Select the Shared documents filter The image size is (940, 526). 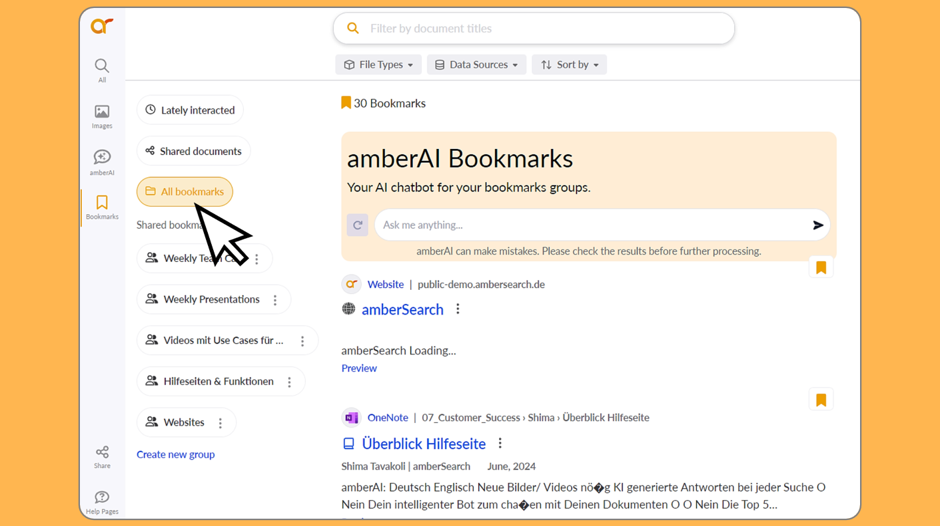click(x=193, y=151)
